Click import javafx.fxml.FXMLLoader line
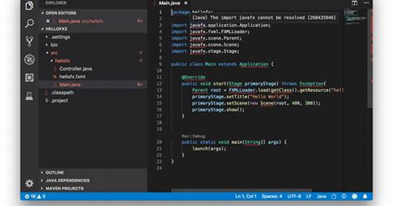This screenshot has width=393, height=206. pyautogui.click(x=210, y=32)
